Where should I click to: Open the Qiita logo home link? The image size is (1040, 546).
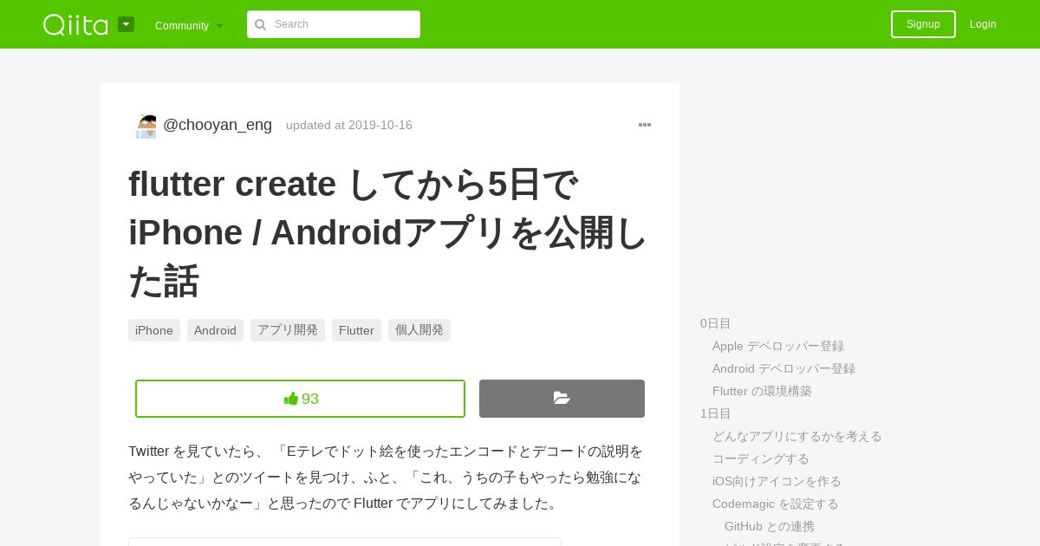(x=75, y=24)
